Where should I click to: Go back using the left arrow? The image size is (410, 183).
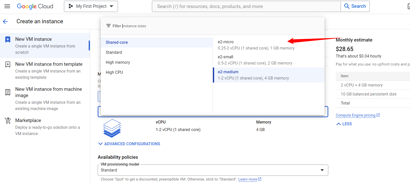(x=5, y=21)
